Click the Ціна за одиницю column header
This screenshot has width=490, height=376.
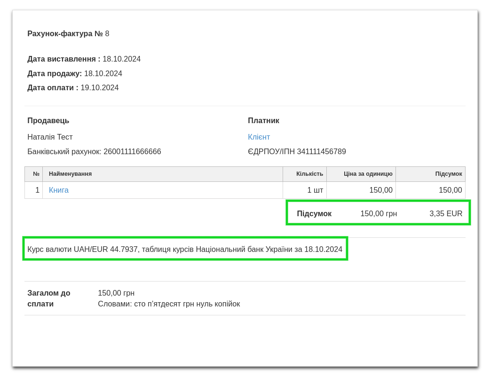click(368, 174)
